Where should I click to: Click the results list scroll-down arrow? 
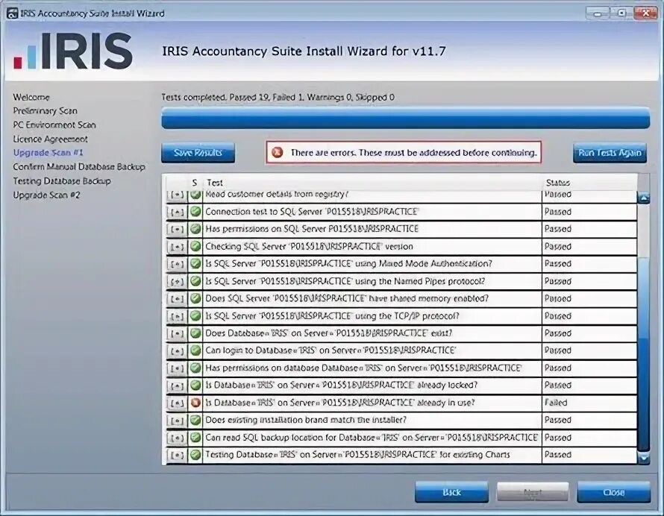(x=644, y=458)
